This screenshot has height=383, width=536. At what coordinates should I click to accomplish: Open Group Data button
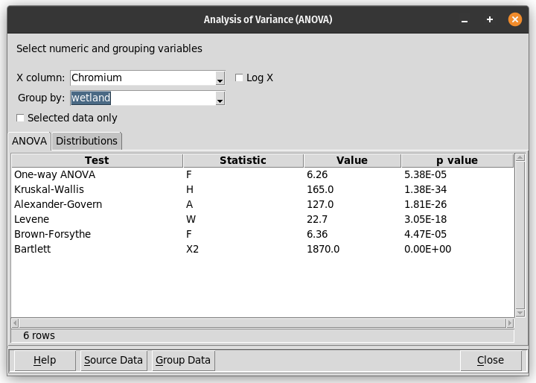tap(183, 360)
